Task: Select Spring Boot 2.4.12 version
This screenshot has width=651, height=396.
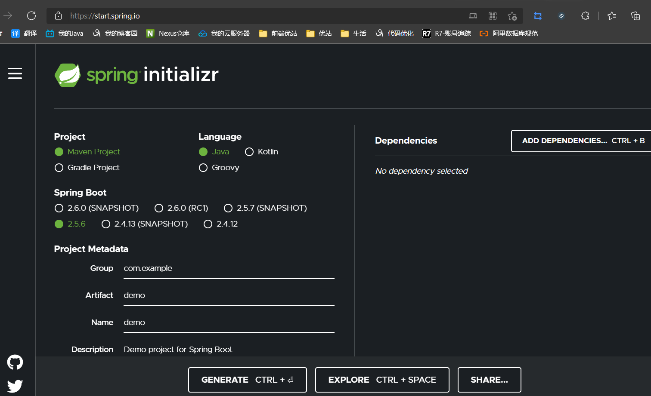Action: 221,224
